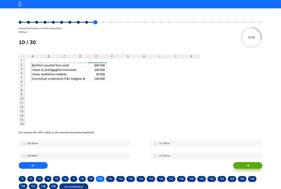Click a grey dot right after the blue dots
Image resolution: width=281 pixels, height=189 pixels.
tap(103, 22)
